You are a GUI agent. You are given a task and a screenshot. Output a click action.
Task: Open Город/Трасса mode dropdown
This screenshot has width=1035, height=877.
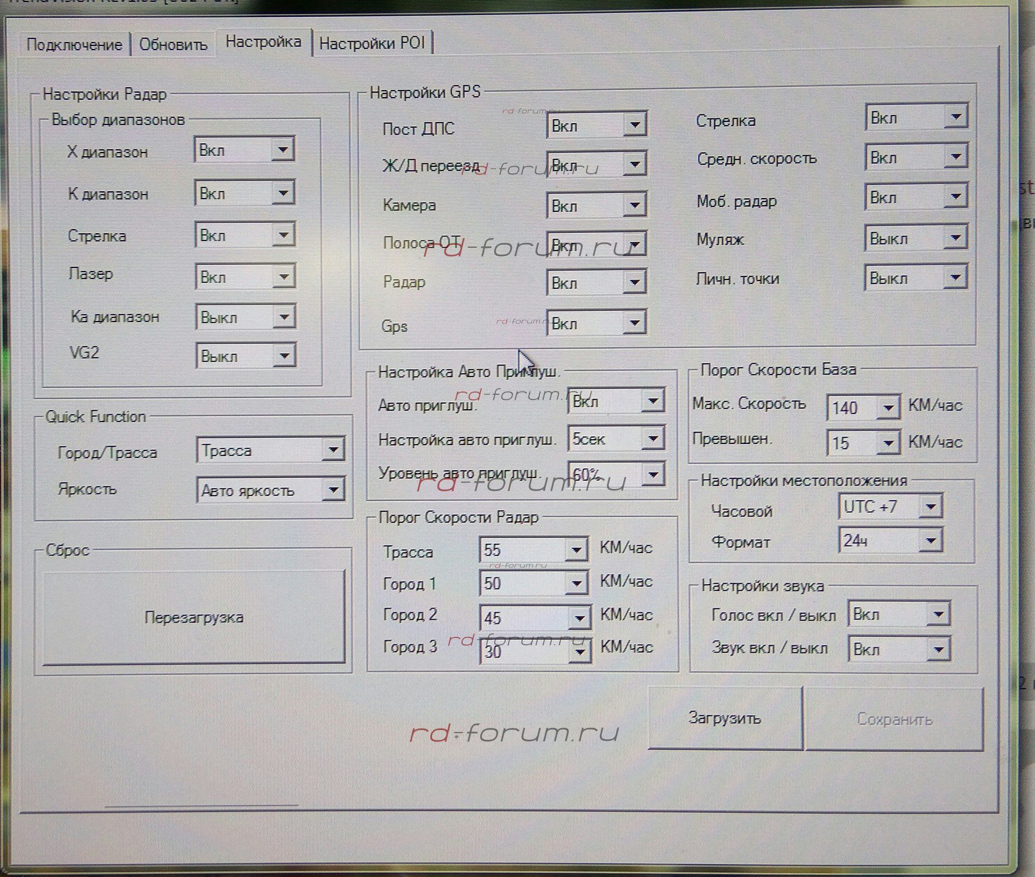(333, 450)
